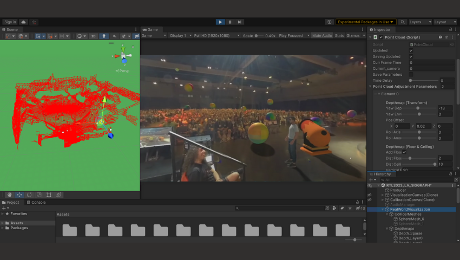Select the Rotate tool
Viewport: 460px width, 260px height.
tap(29, 195)
